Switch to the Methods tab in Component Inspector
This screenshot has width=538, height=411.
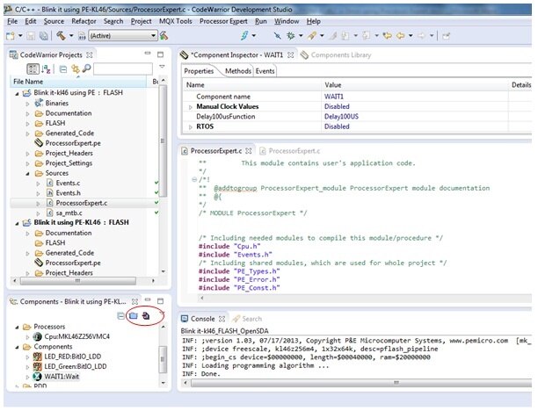(237, 70)
